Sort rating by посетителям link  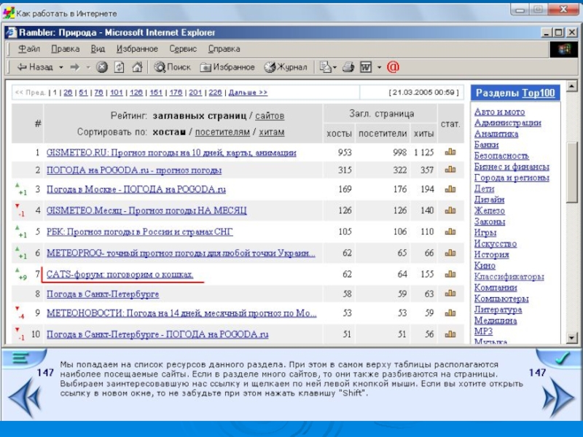[222, 132]
